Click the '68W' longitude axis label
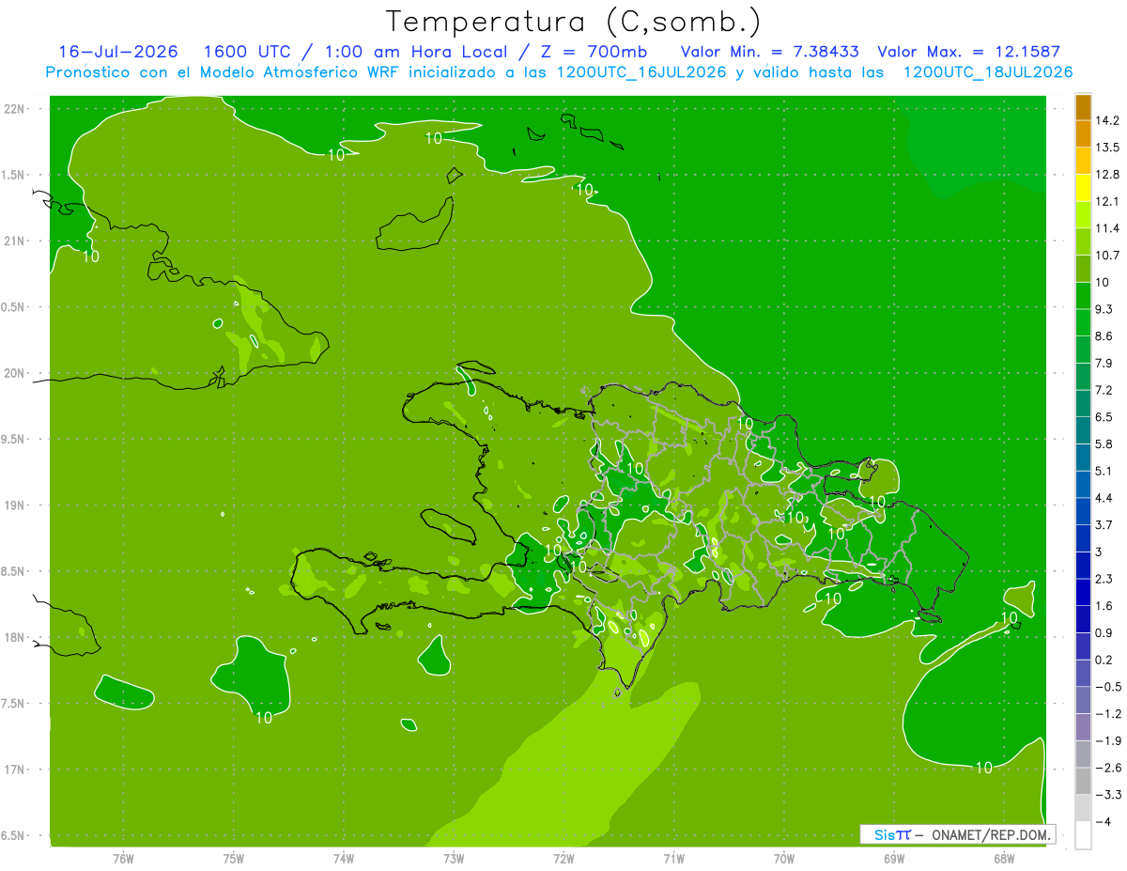Screen dimensions: 1127x871 coord(1004,858)
